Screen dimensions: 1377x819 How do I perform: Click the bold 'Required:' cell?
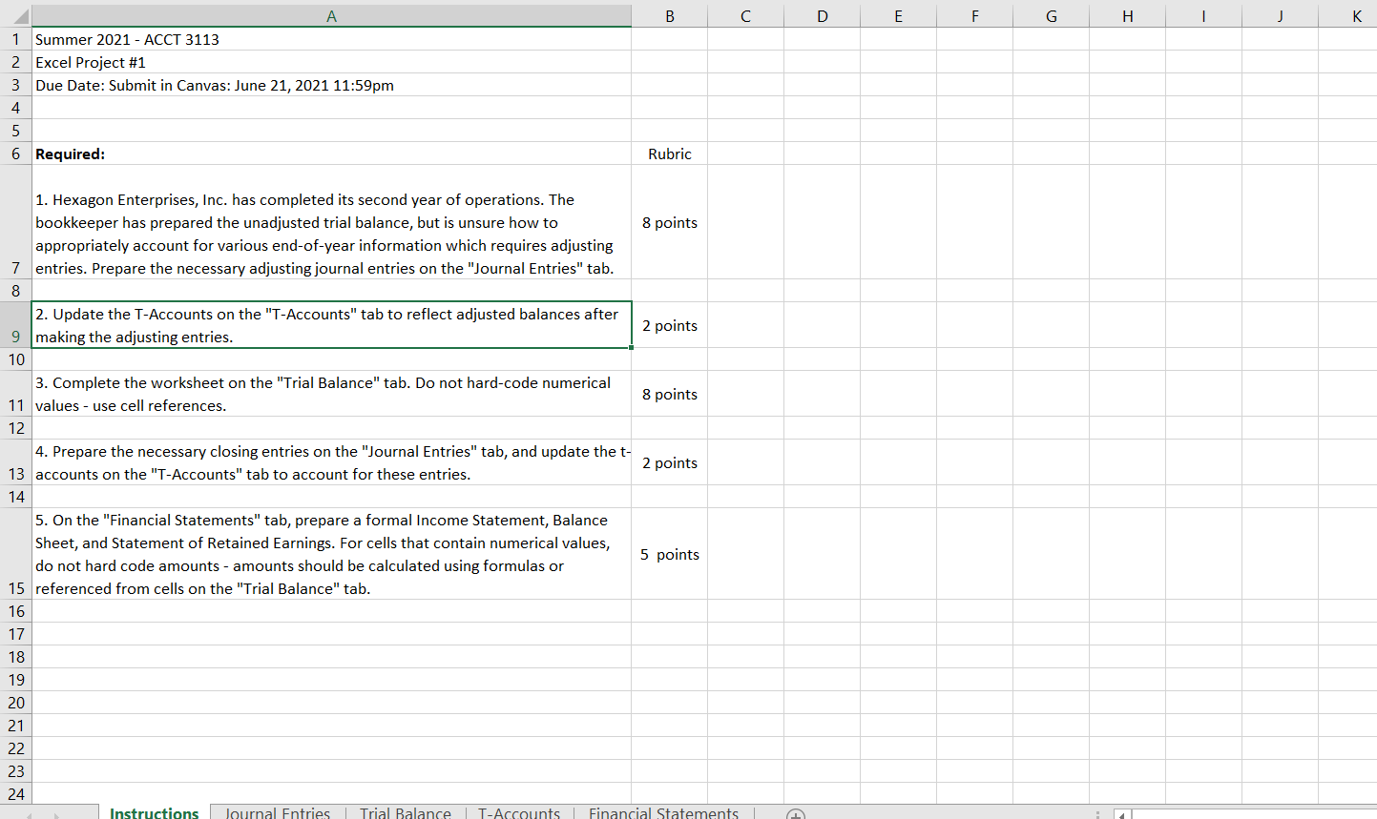click(x=331, y=154)
